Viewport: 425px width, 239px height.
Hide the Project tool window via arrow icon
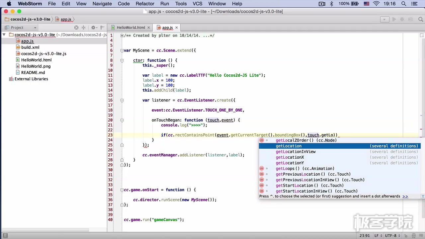(103, 28)
